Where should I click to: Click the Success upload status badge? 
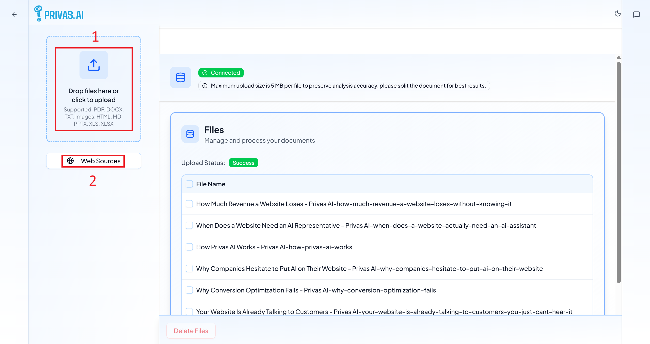pos(243,163)
